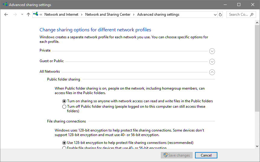
Task: Click the vertical scrollbar down arrow
Action: click(257, 146)
